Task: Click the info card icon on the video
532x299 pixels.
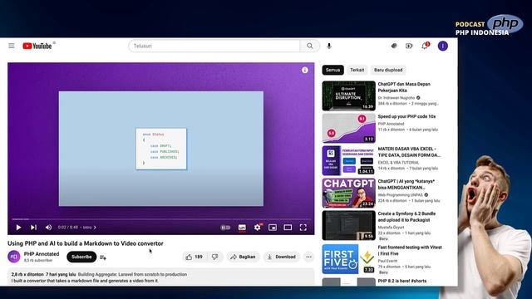Action: [x=305, y=70]
